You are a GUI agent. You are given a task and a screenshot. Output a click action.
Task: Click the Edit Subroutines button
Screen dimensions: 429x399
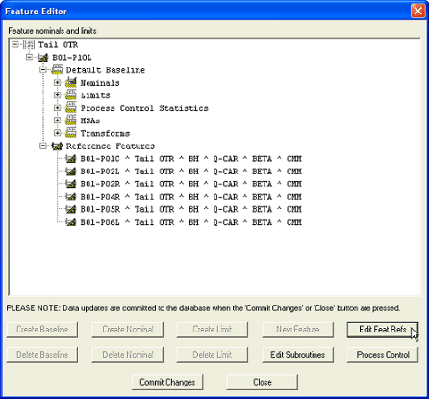pos(297,355)
